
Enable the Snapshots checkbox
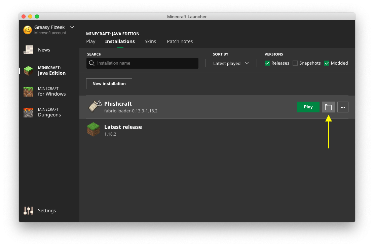point(295,63)
